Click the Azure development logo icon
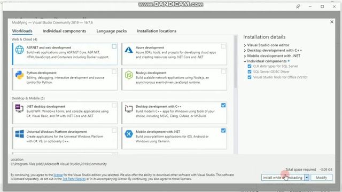 tap(129, 50)
